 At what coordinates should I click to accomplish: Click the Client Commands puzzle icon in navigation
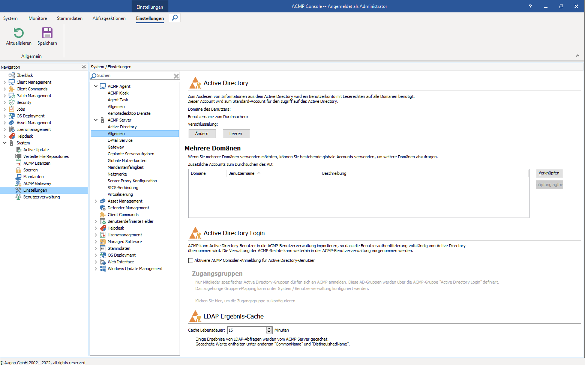tap(12, 89)
